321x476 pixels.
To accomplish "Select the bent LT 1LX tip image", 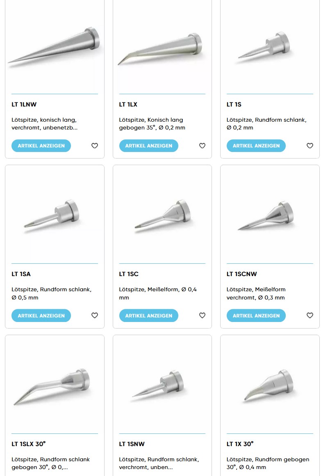I will (160, 49).
